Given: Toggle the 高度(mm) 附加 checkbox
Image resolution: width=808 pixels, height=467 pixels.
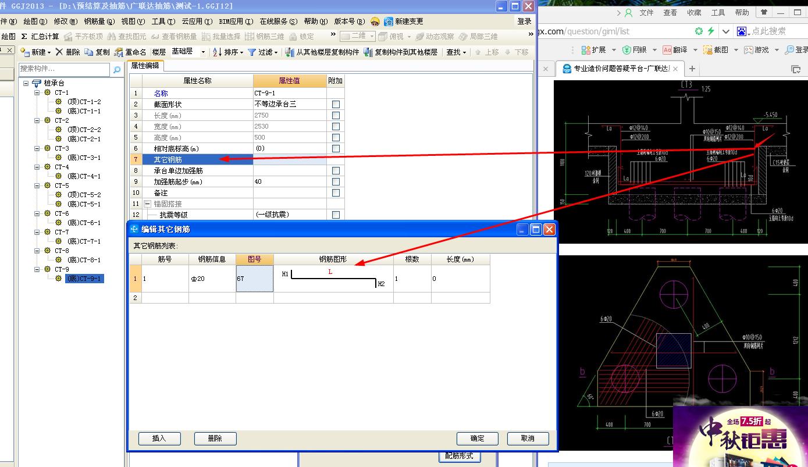Looking at the screenshot, I should tap(336, 137).
